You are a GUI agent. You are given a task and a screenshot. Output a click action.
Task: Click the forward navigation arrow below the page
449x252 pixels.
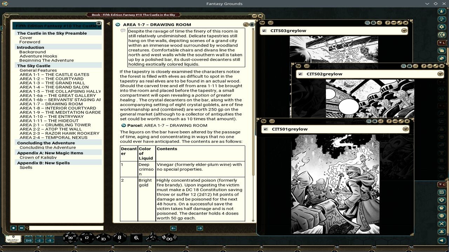(x=199, y=228)
